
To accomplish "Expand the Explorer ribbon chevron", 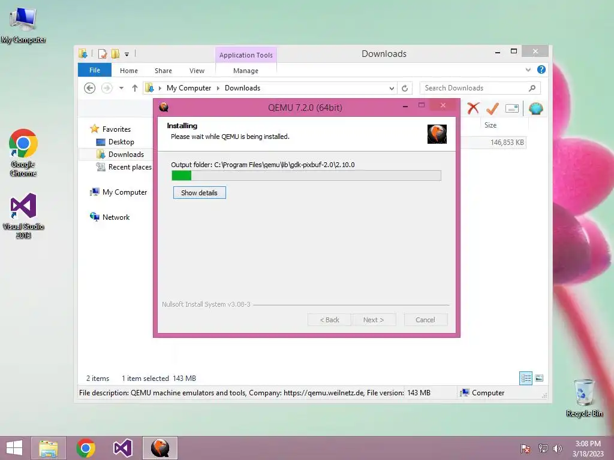I will [x=528, y=69].
